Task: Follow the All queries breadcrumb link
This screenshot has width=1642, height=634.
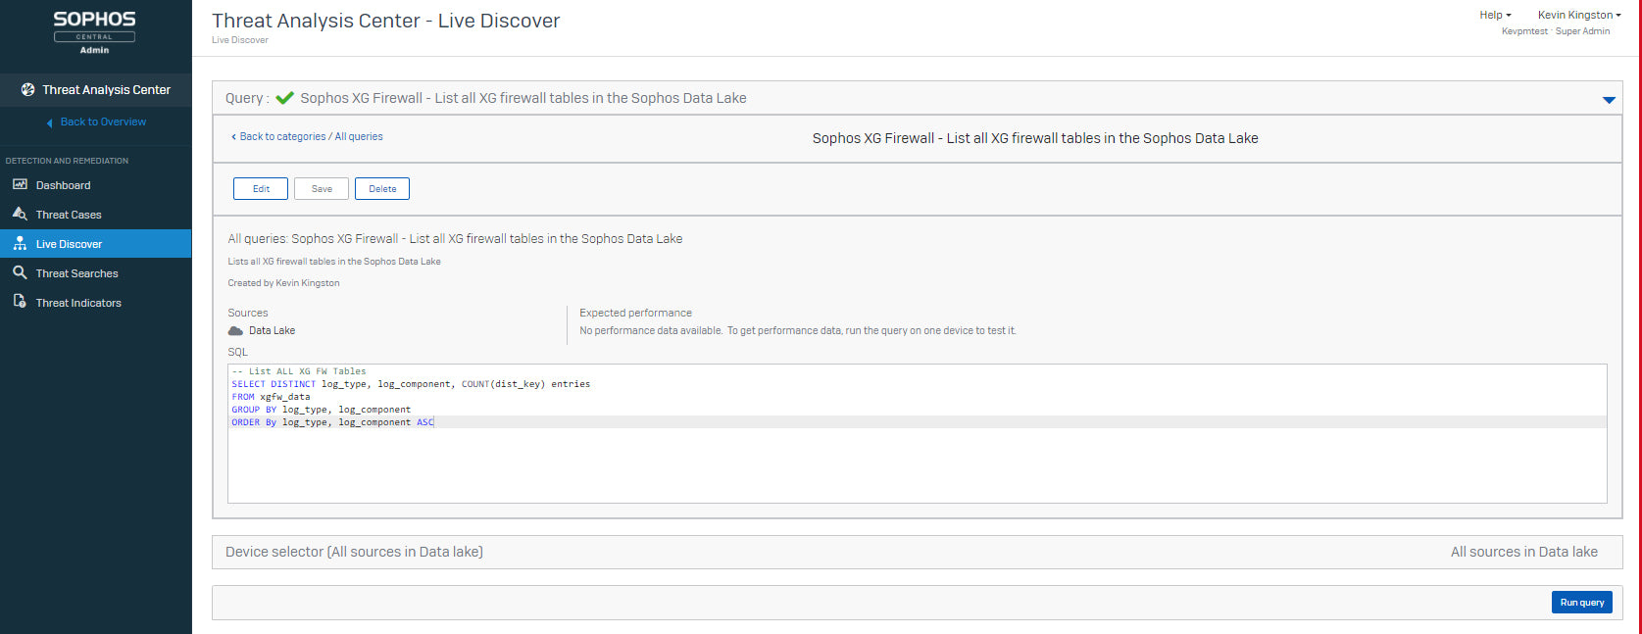Action: pyautogui.click(x=359, y=136)
